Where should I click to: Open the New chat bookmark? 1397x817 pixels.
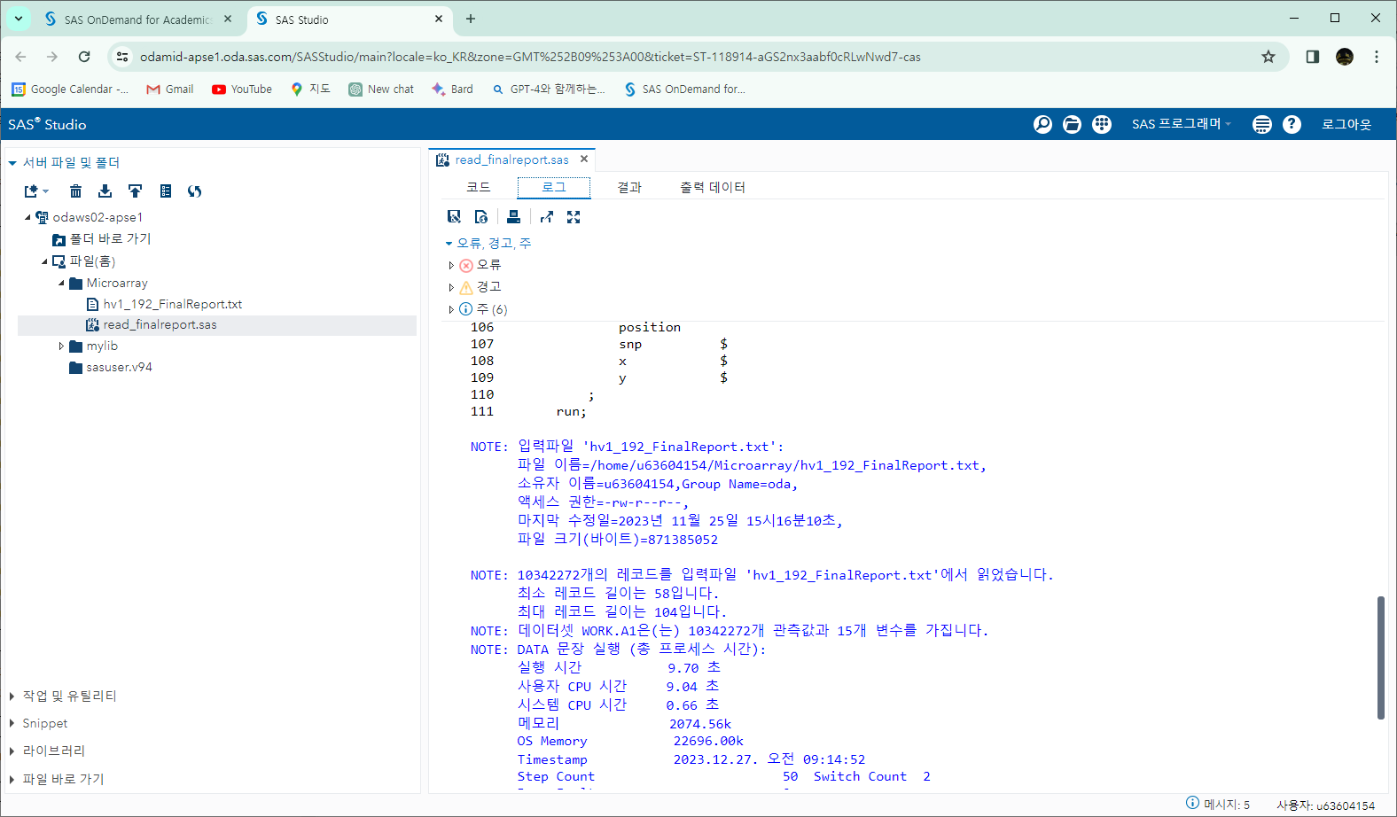click(381, 89)
